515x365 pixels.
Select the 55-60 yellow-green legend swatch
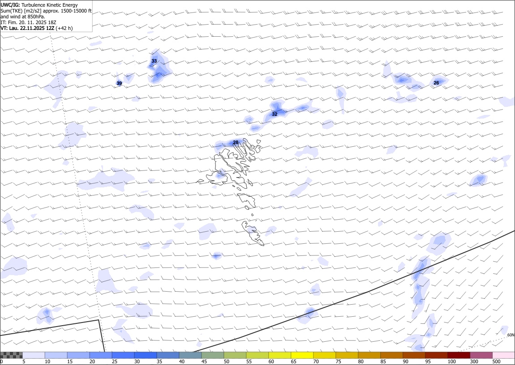click(257, 355)
